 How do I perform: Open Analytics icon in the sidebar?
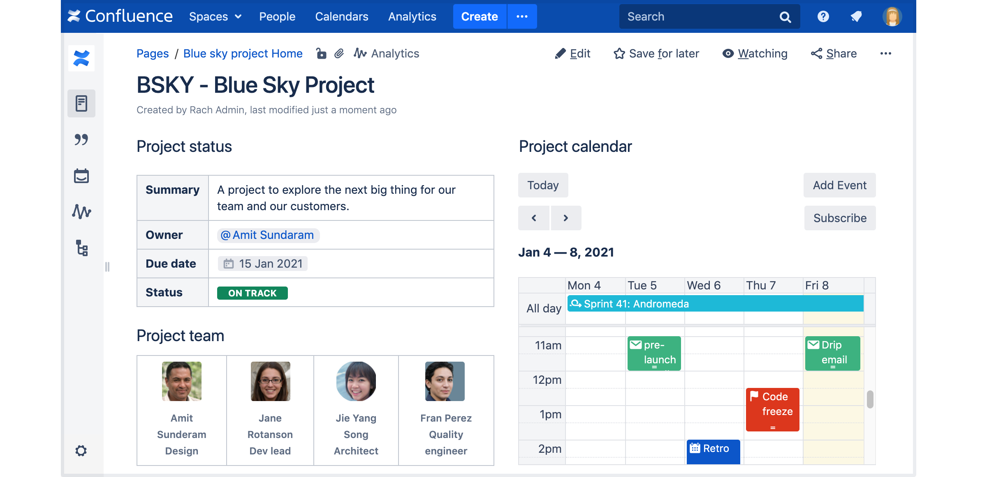pos(81,212)
